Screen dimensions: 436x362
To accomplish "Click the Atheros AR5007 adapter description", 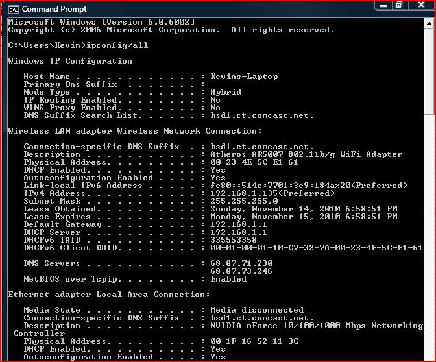I will click(x=306, y=154).
